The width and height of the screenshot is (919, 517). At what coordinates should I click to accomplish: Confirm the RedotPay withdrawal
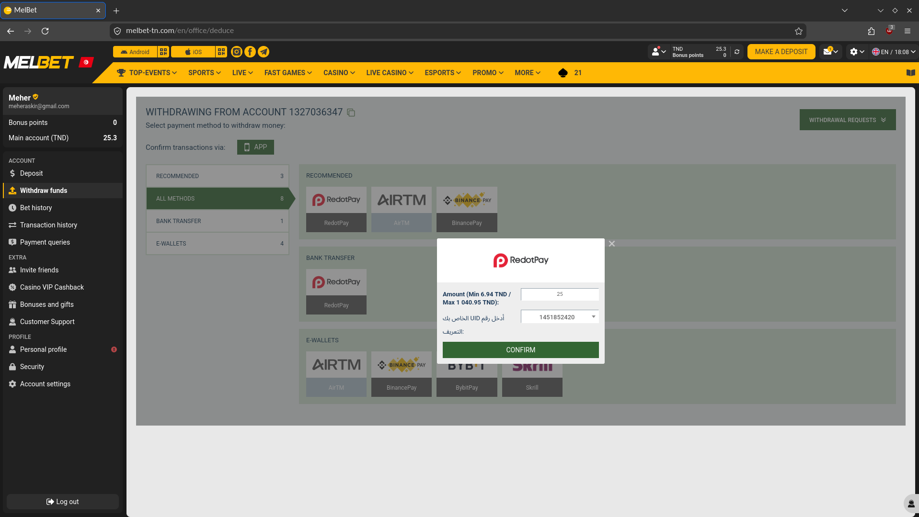(x=521, y=350)
